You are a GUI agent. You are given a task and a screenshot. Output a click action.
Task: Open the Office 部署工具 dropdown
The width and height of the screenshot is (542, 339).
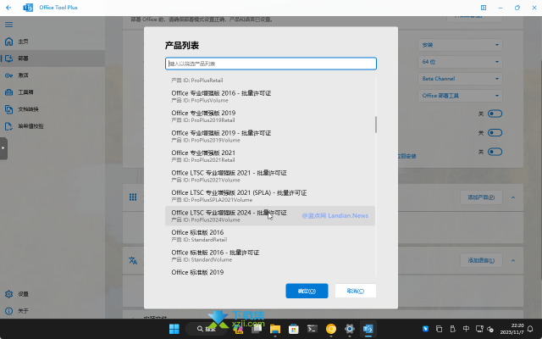tap(460, 96)
